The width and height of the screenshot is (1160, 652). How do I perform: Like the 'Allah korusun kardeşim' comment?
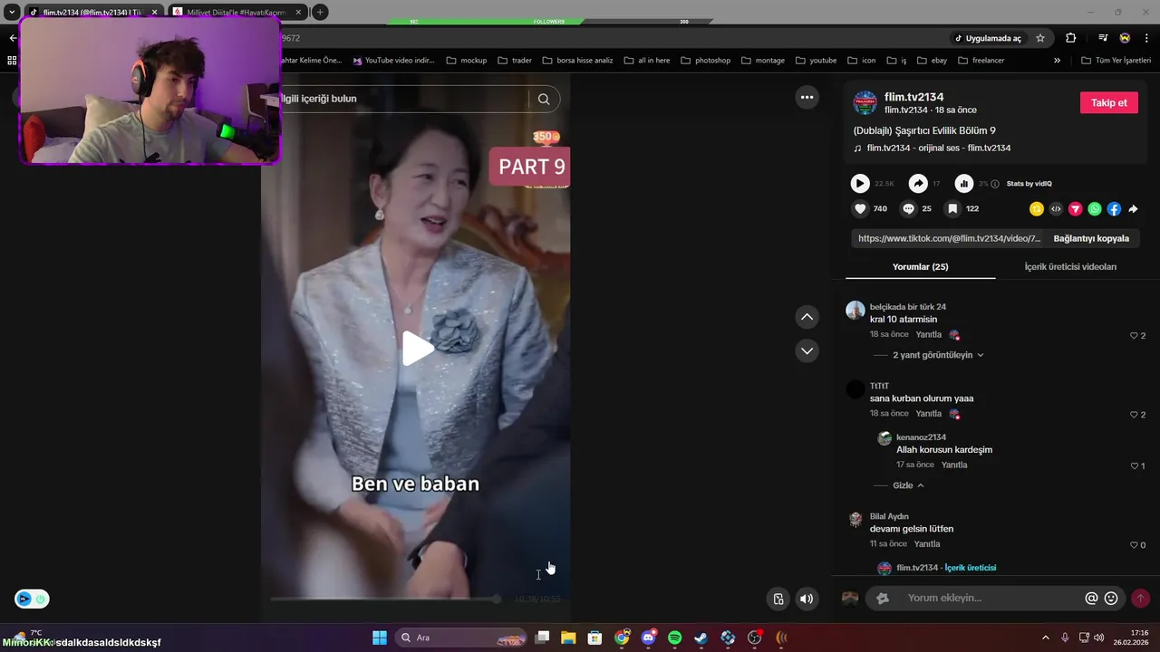coord(1134,466)
